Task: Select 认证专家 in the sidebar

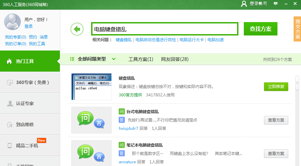Action: [30, 103]
